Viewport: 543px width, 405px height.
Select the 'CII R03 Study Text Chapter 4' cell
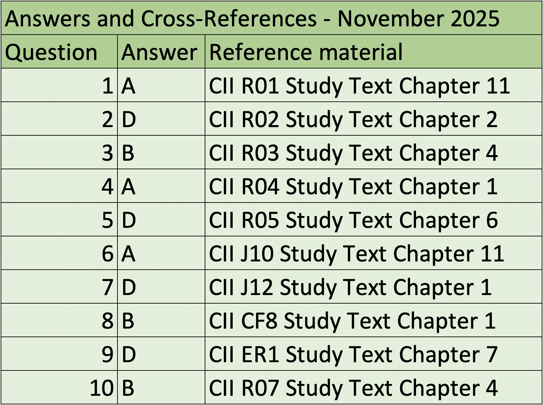pyautogui.click(x=373, y=153)
